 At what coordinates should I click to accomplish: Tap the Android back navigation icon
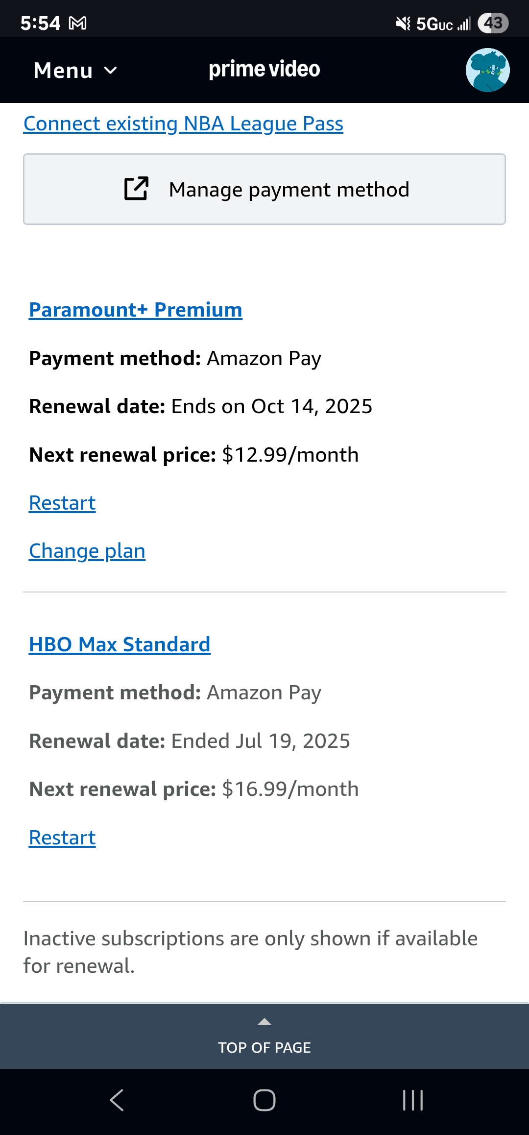coord(117,1100)
